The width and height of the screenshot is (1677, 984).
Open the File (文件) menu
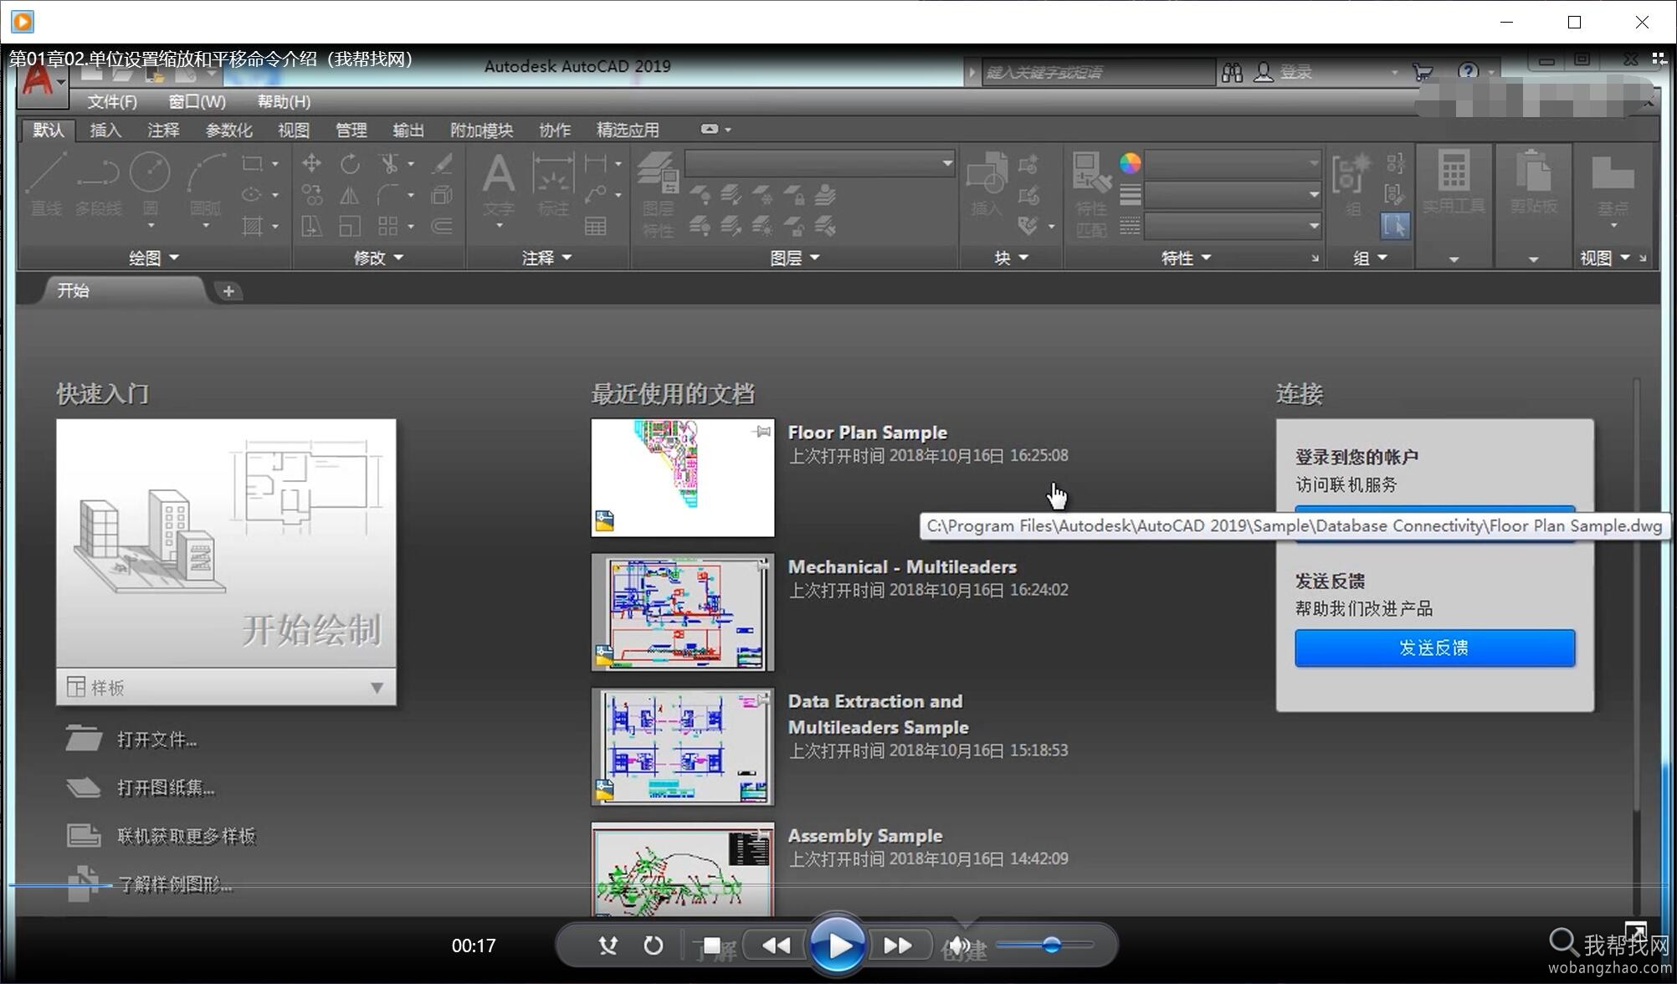(x=112, y=101)
